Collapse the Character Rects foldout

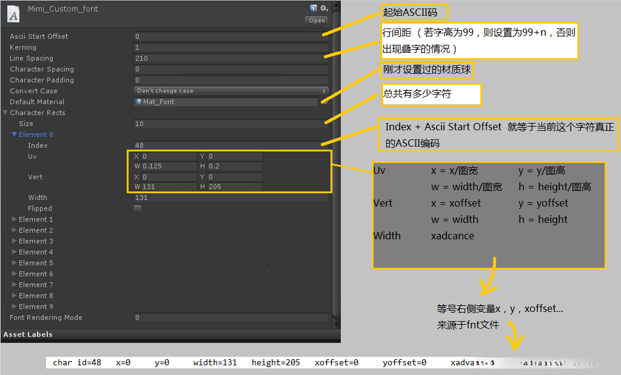5,112
